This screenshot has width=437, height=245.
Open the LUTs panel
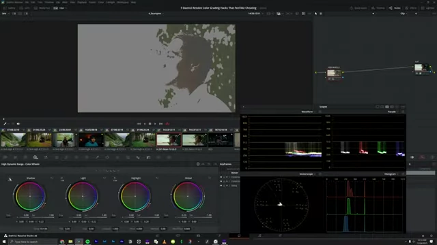(x=25, y=8)
